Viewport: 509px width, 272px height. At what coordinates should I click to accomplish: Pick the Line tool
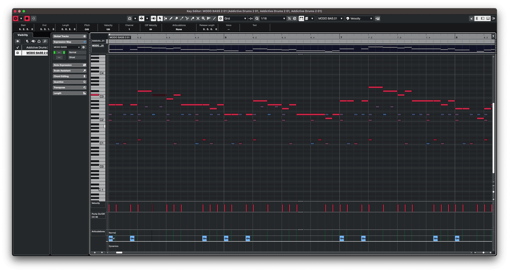(x=215, y=18)
